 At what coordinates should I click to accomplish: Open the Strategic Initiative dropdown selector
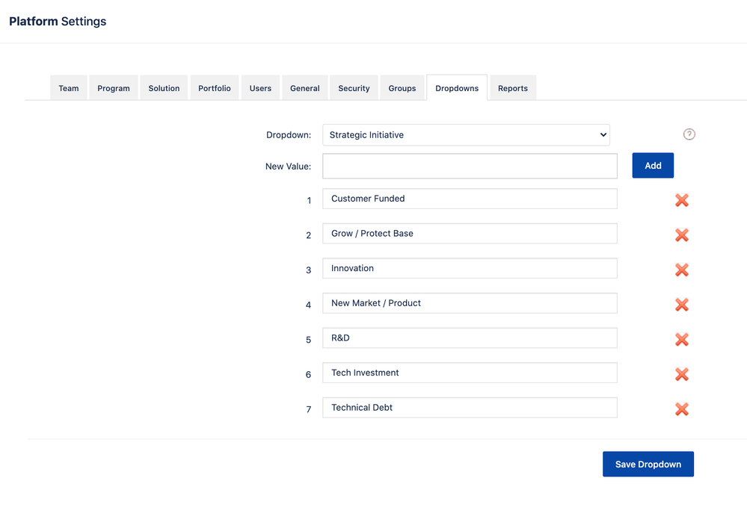[x=466, y=135]
